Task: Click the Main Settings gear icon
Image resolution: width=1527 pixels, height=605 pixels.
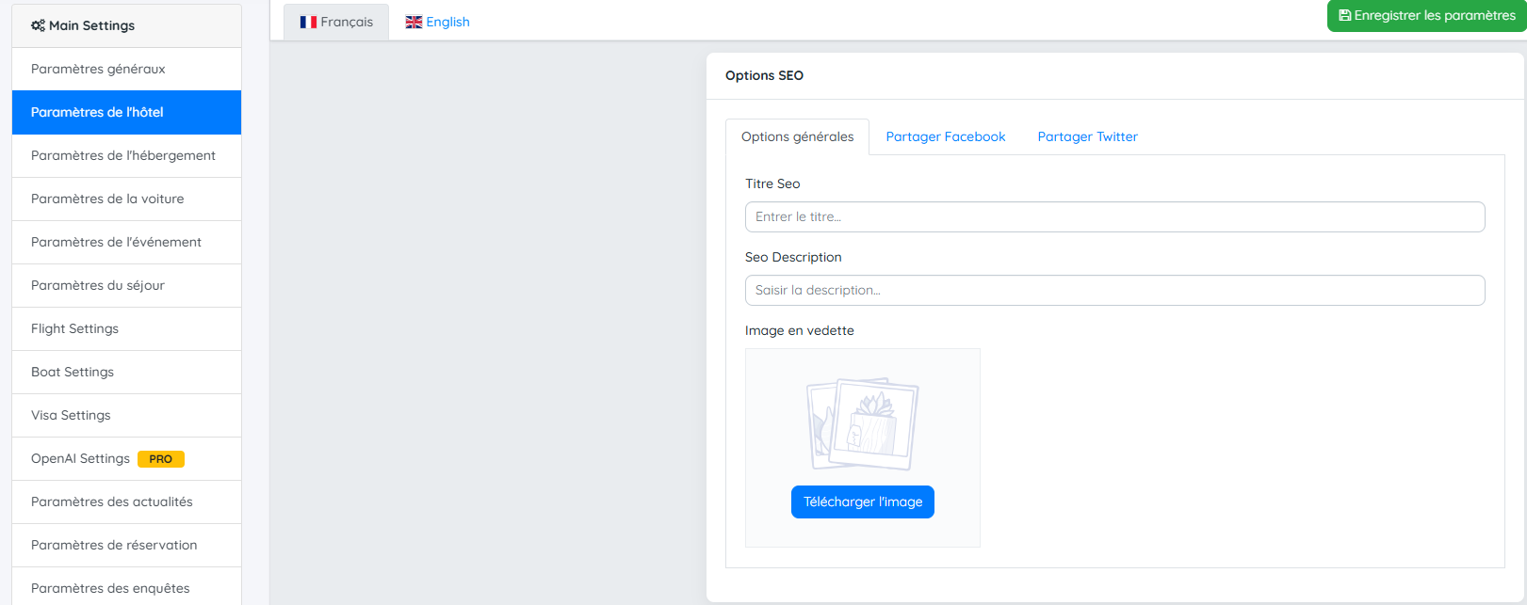Action: tap(38, 25)
